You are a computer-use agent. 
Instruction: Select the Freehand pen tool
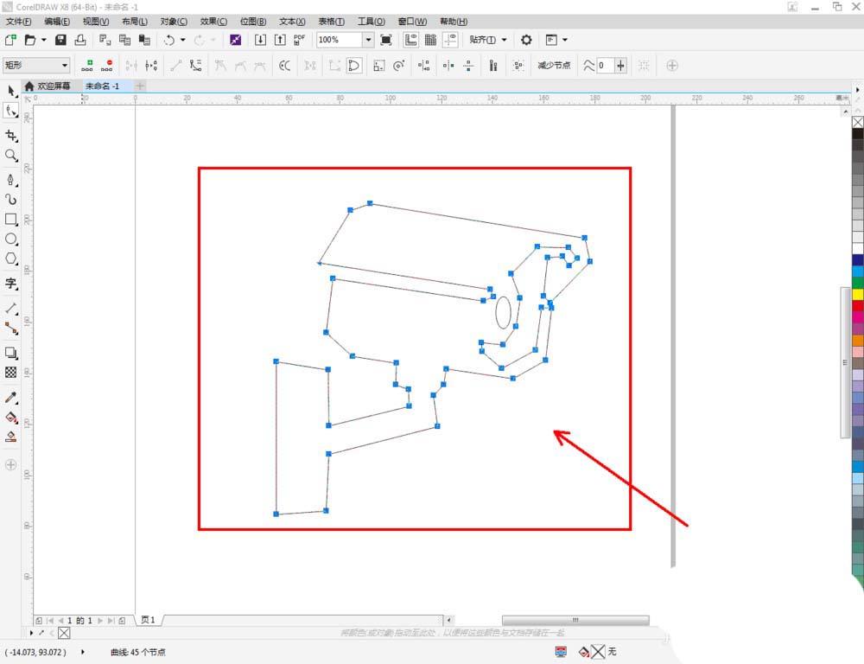[x=11, y=180]
